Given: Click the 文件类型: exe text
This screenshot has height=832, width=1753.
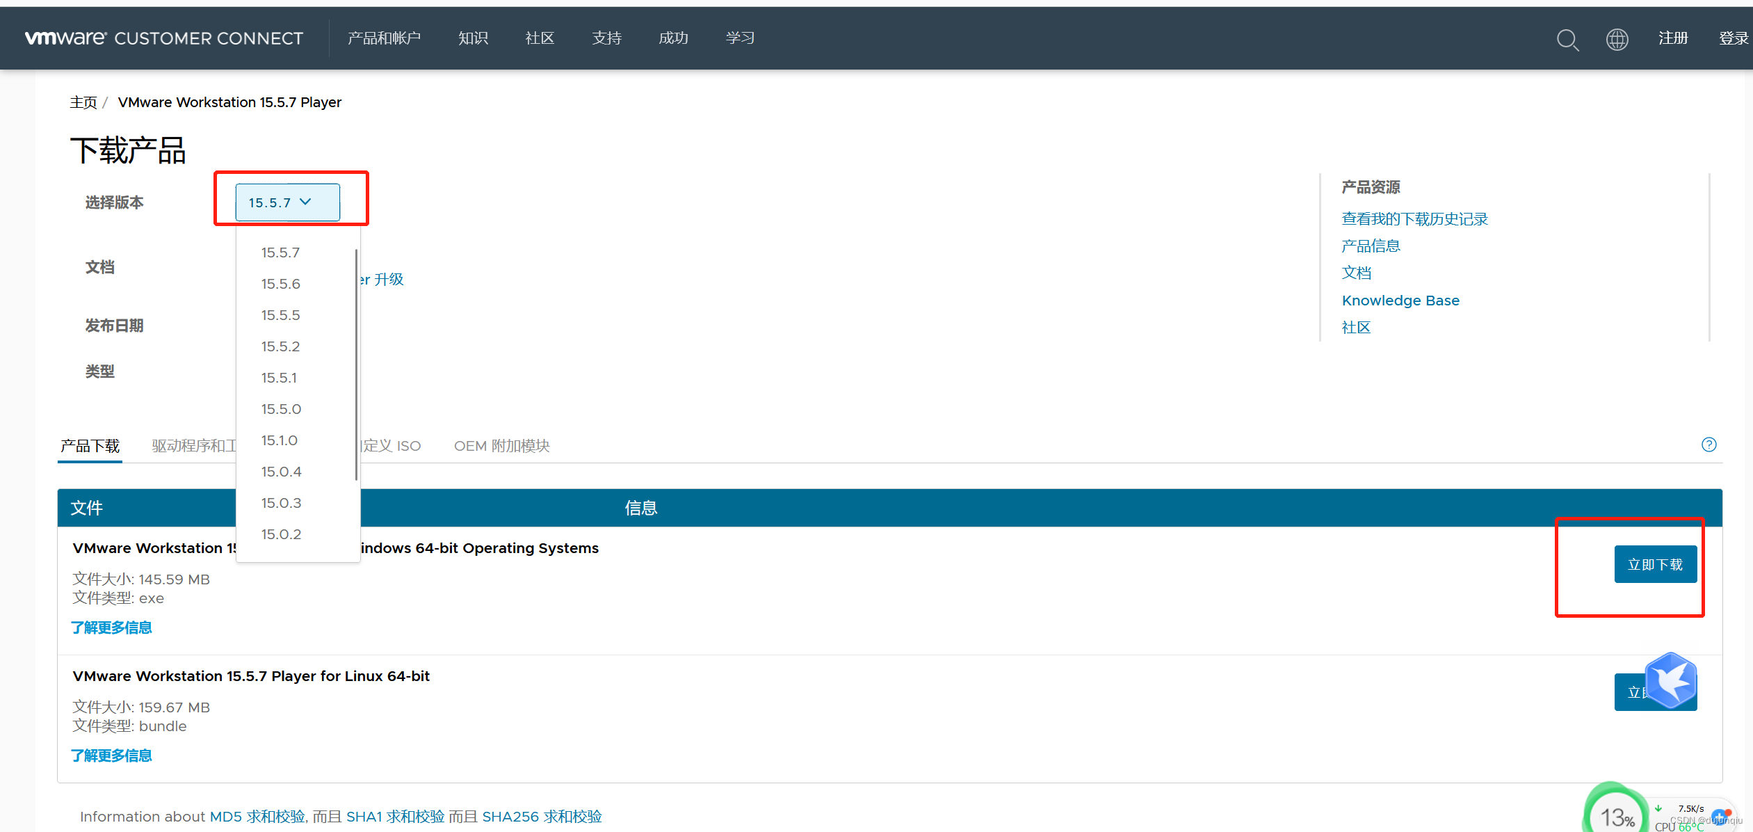Looking at the screenshot, I should (x=118, y=598).
